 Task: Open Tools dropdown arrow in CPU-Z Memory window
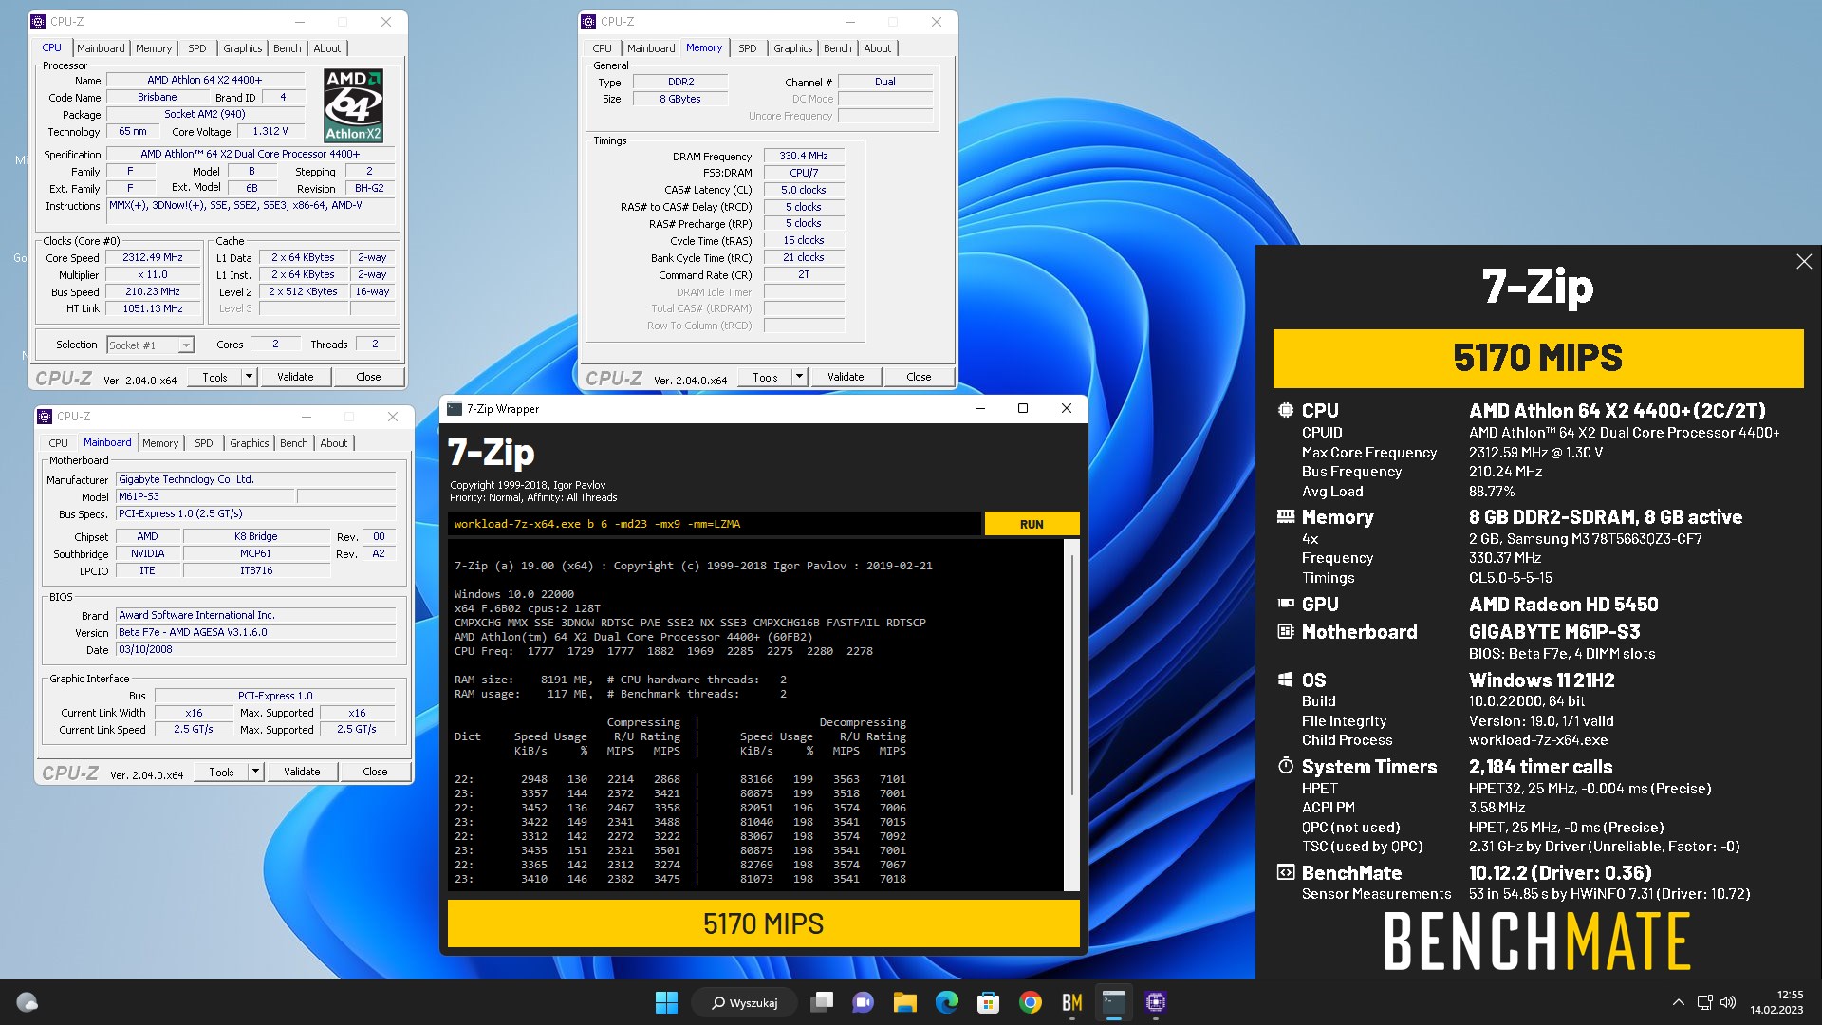pyautogui.click(x=799, y=377)
